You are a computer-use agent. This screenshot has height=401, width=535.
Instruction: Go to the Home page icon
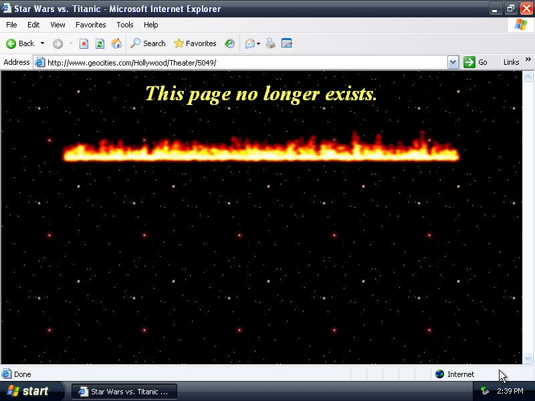(x=116, y=43)
